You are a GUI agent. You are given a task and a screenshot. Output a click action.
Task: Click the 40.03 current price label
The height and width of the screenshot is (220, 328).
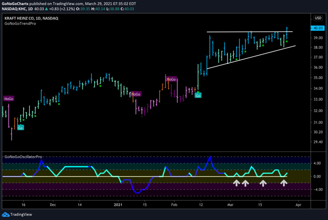point(318,28)
